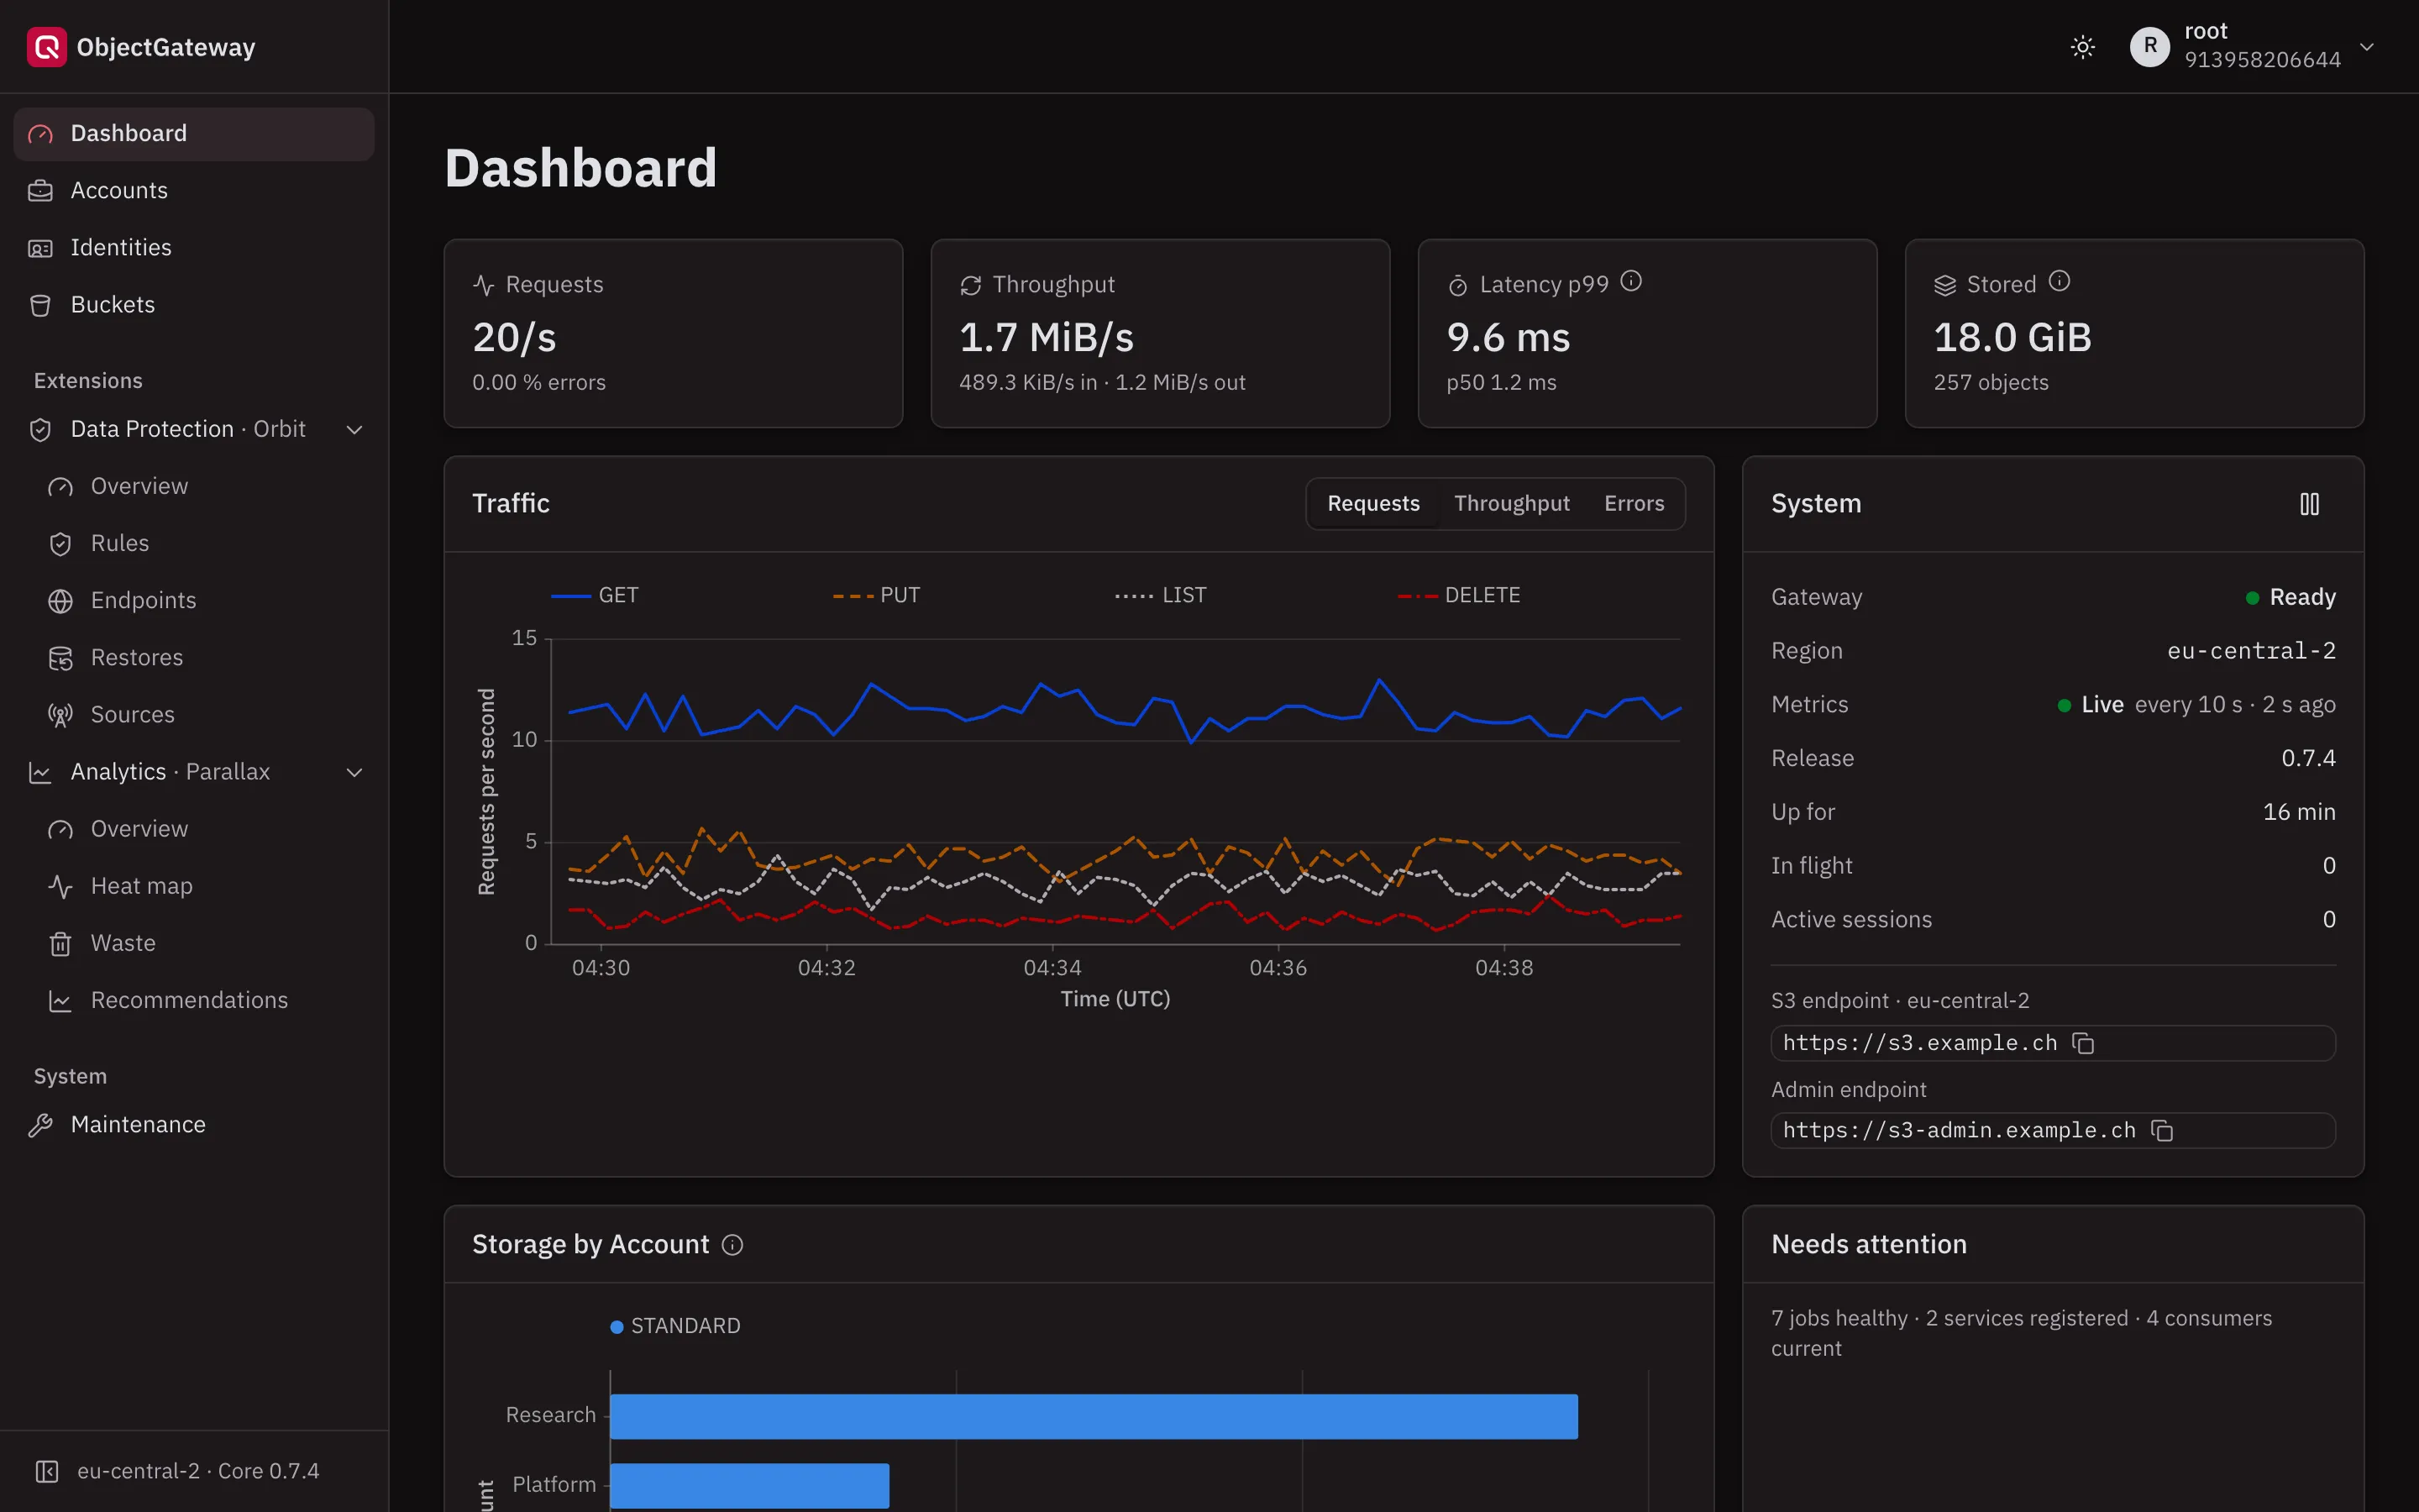Click the 18.0 GiB stored value
The width and height of the screenshot is (2419, 1512).
[2012, 338]
